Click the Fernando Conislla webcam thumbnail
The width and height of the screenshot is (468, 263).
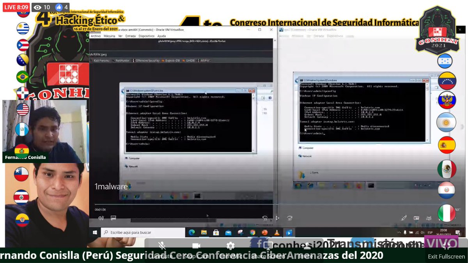tap(45, 131)
